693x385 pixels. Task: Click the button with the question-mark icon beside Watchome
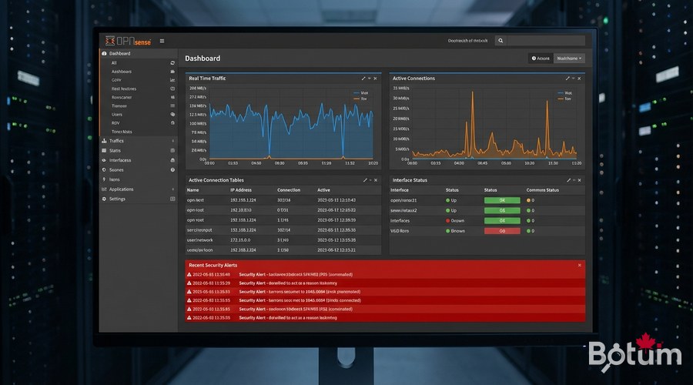coord(541,59)
